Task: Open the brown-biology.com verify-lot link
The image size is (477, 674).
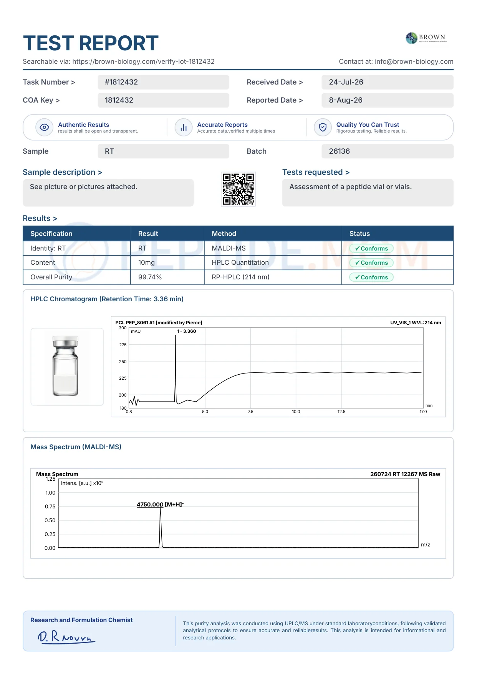Action: pos(143,61)
